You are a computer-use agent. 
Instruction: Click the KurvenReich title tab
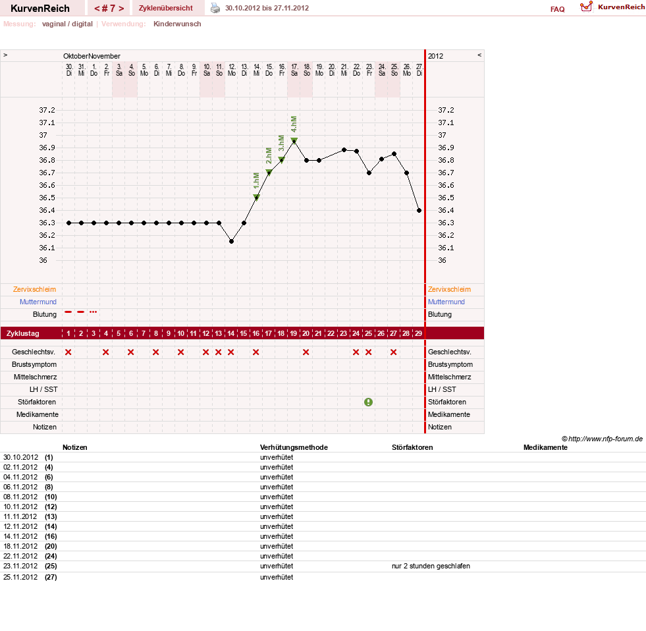tap(40, 9)
